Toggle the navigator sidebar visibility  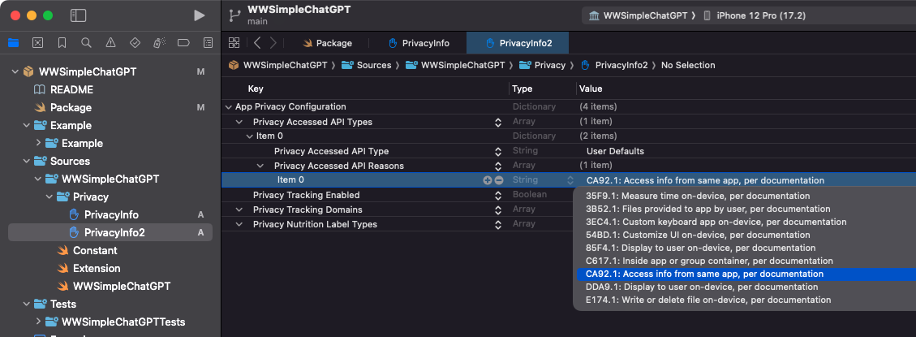78,15
